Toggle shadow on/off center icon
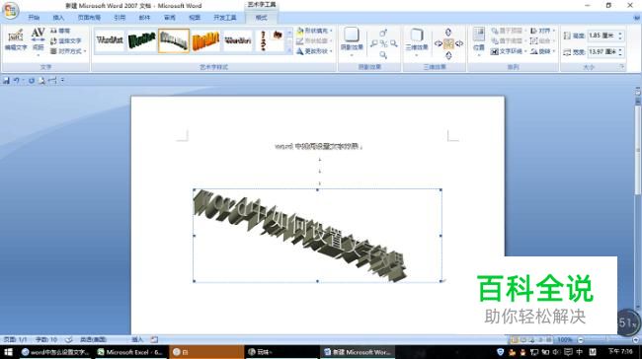The width and height of the screenshot is (642, 359). point(383,43)
